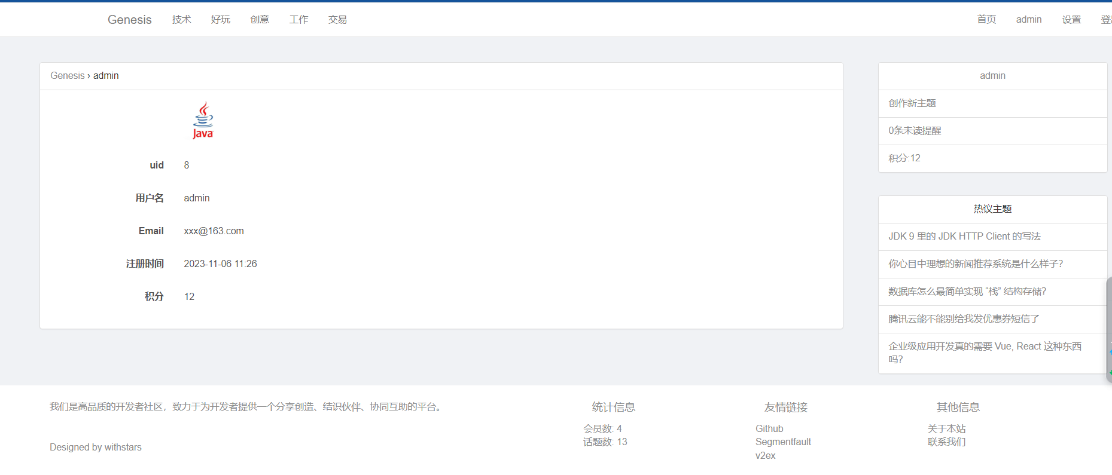Click the uid value 8
Screen dimensions: 1112x475
(x=187, y=166)
